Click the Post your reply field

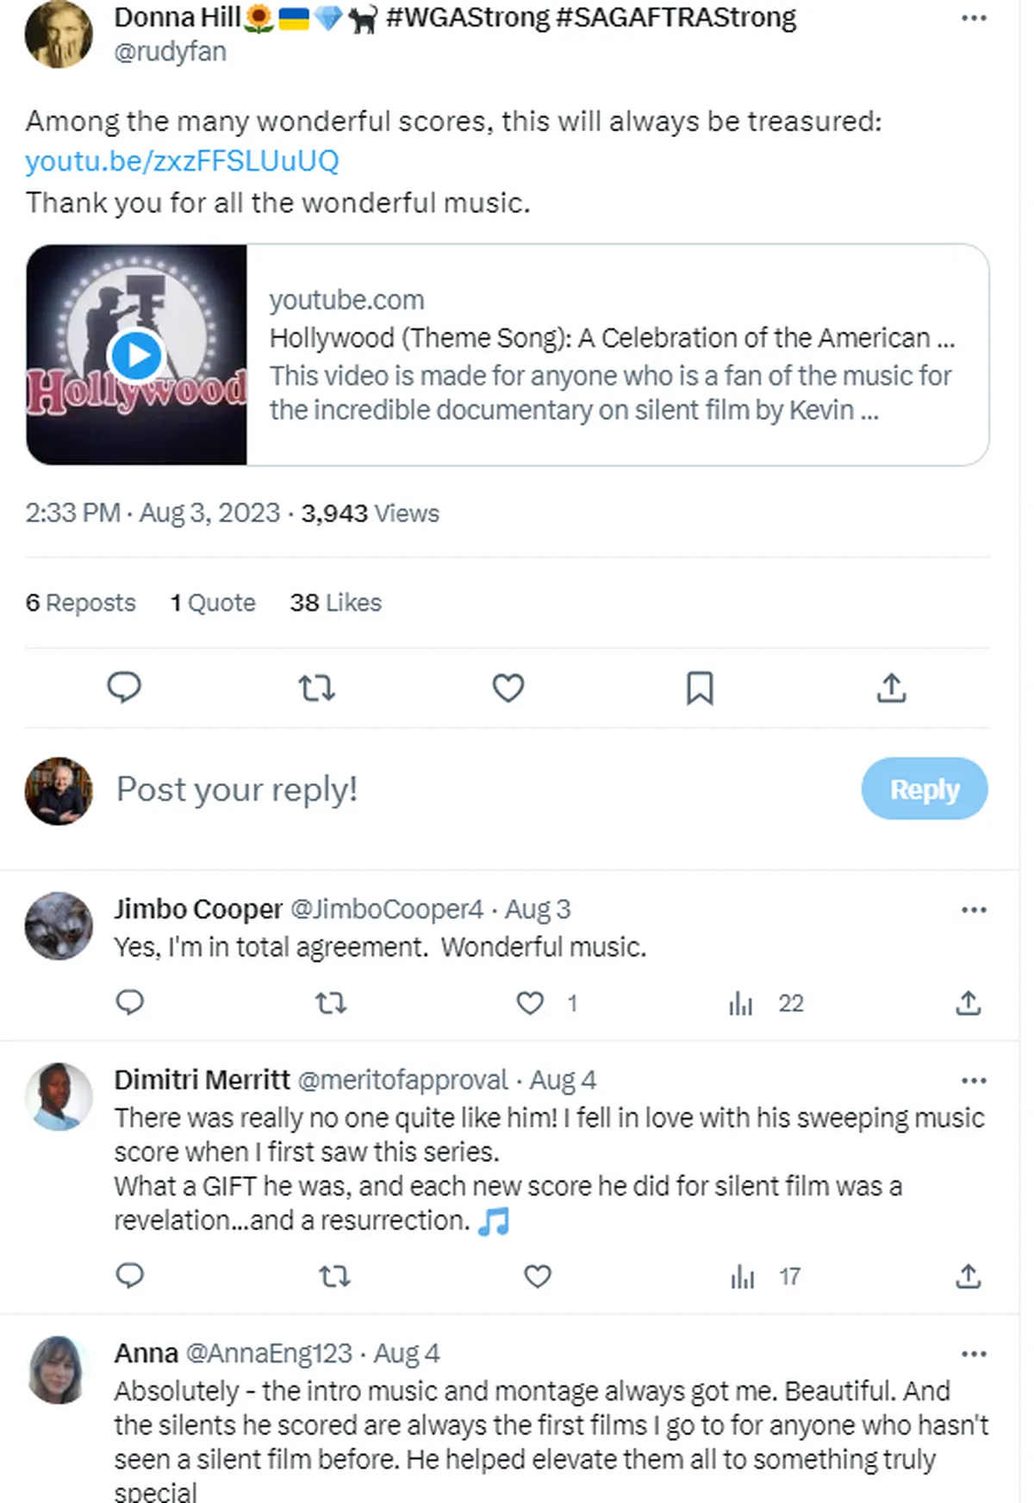click(238, 789)
